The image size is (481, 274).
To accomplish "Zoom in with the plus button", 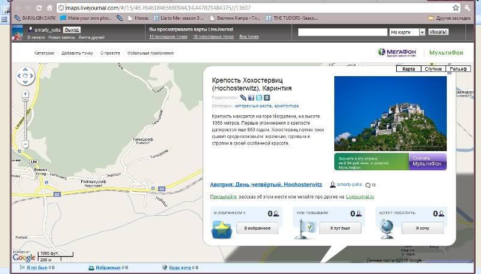I will pos(25,94).
